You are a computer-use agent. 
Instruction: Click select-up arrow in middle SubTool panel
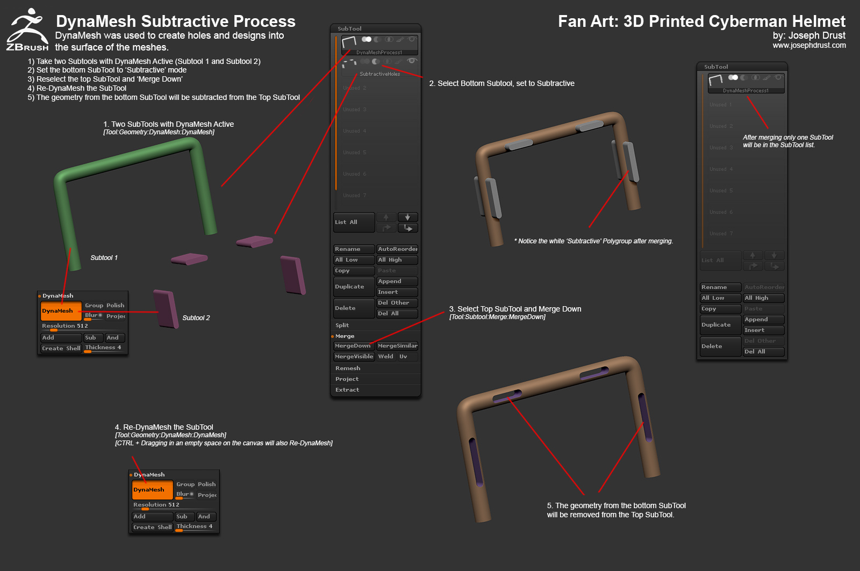[386, 217]
